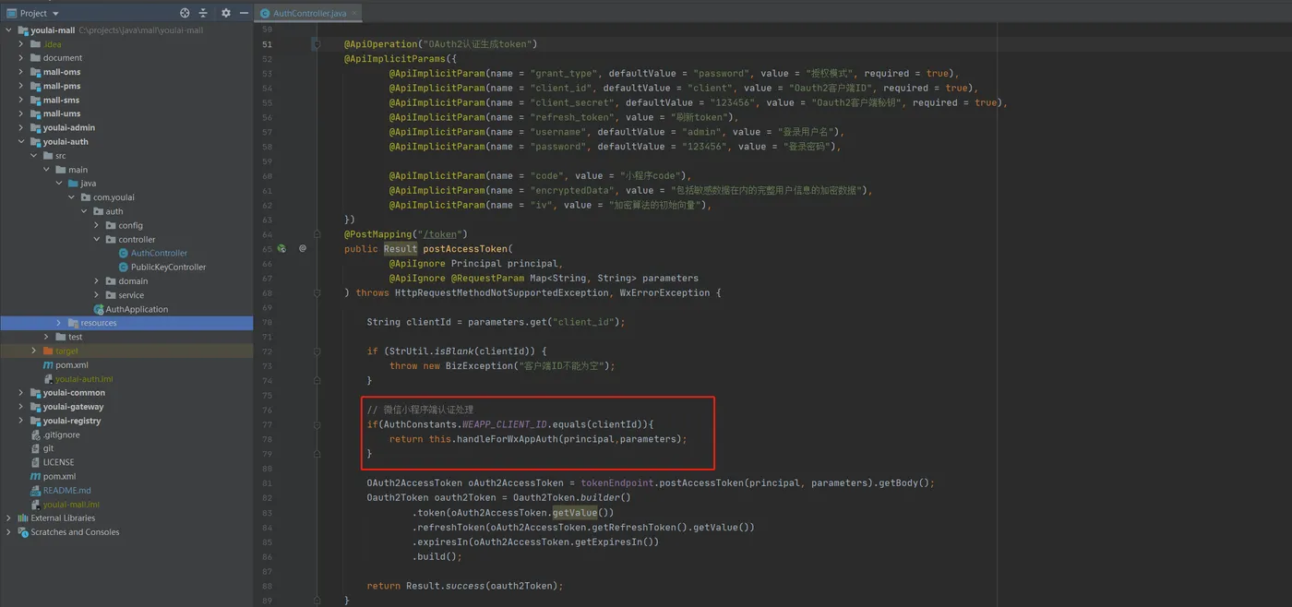
Task: Expand the mall-ums module arrow
Action: (x=21, y=113)
